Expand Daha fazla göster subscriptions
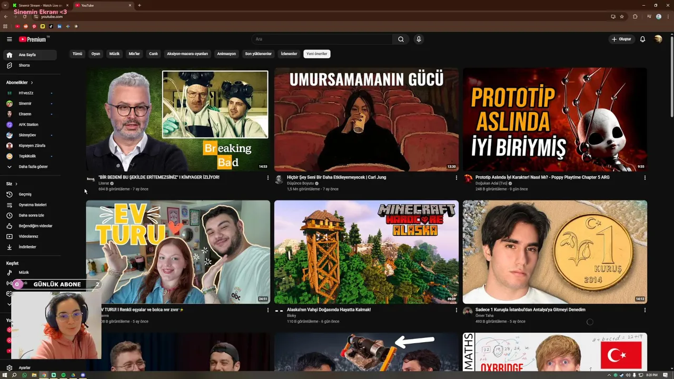 tap(29, 167)
